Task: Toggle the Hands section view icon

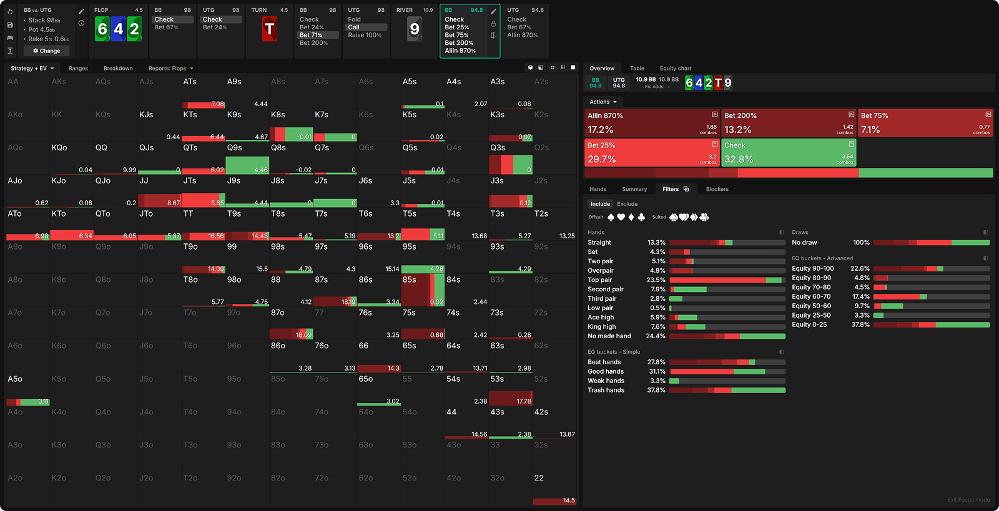Action: 781,232
